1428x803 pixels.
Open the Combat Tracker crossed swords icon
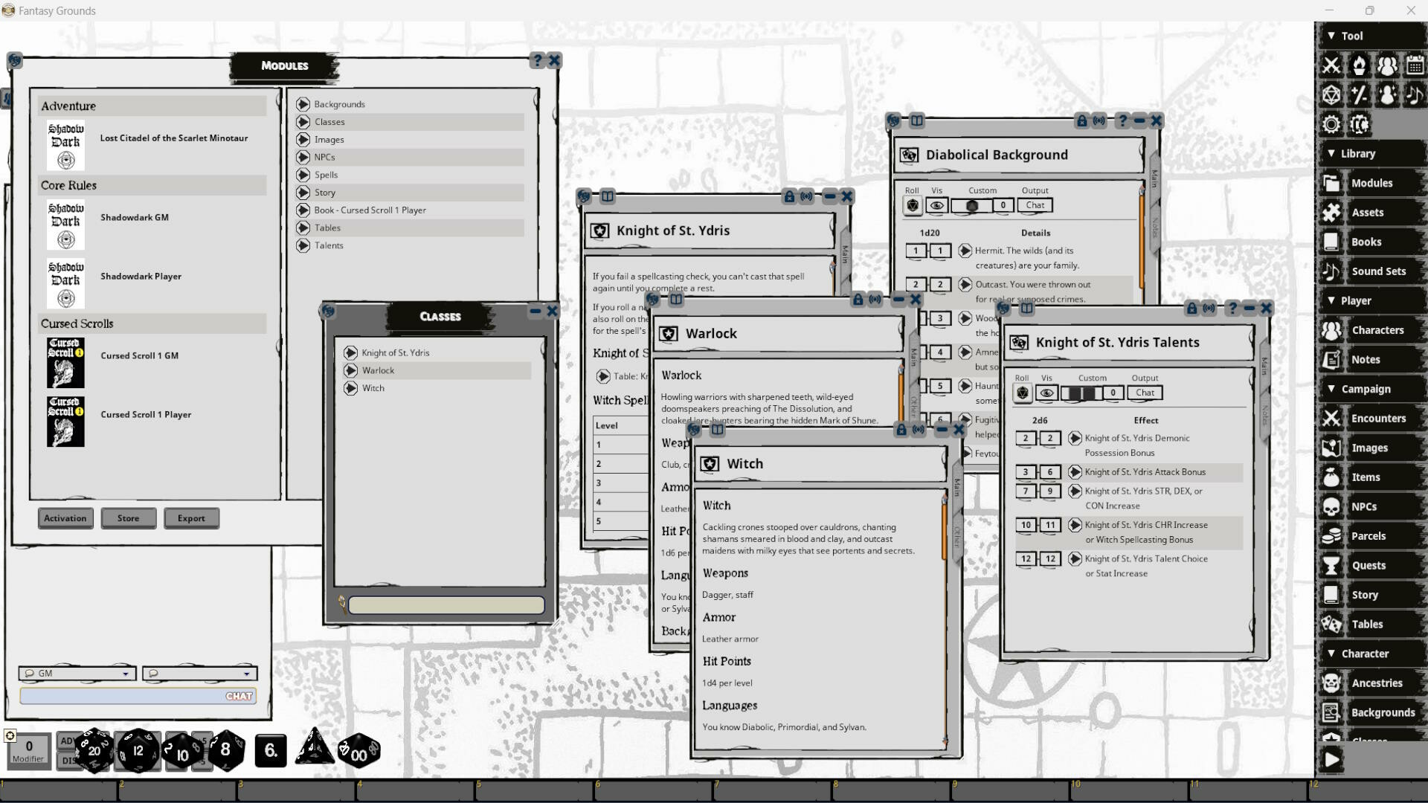tap(1331, 65)
